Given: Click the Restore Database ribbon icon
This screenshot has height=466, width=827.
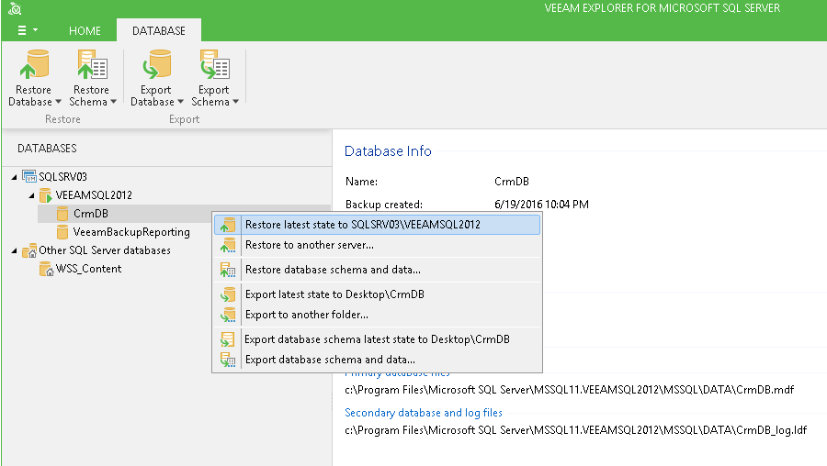Looking at the screenshot, I should click(x=34, y=67).
